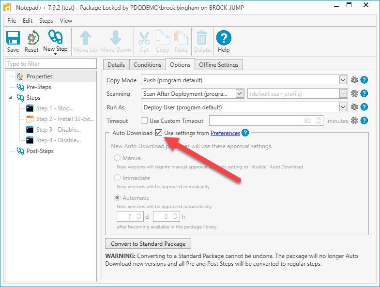Click Convert to Standard Package button

click(x=148, y=243)
